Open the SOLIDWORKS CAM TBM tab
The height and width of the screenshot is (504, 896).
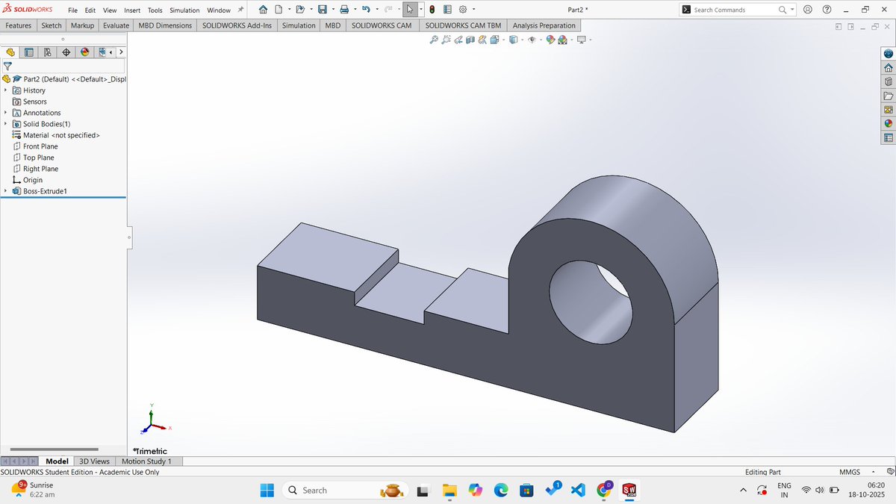point(463,25)
